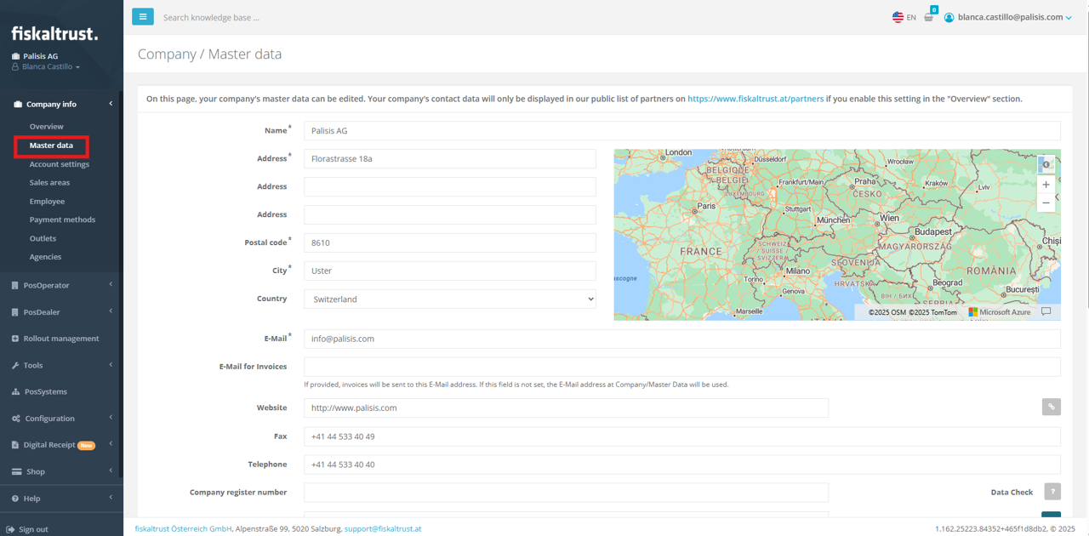Screen dimensions: 1089x536
Task: Click the map feedback speech bubble icon
Action: (x=1046, y=311)
